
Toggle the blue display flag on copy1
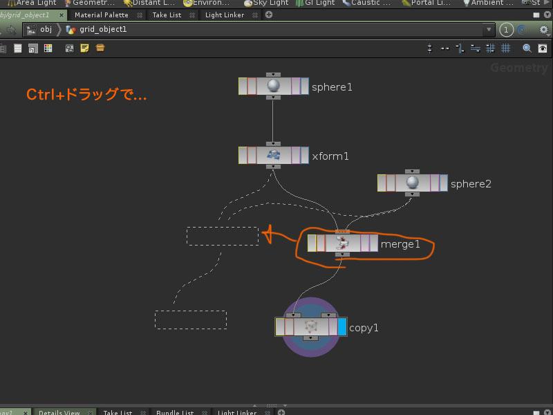[x=342, y=327]
